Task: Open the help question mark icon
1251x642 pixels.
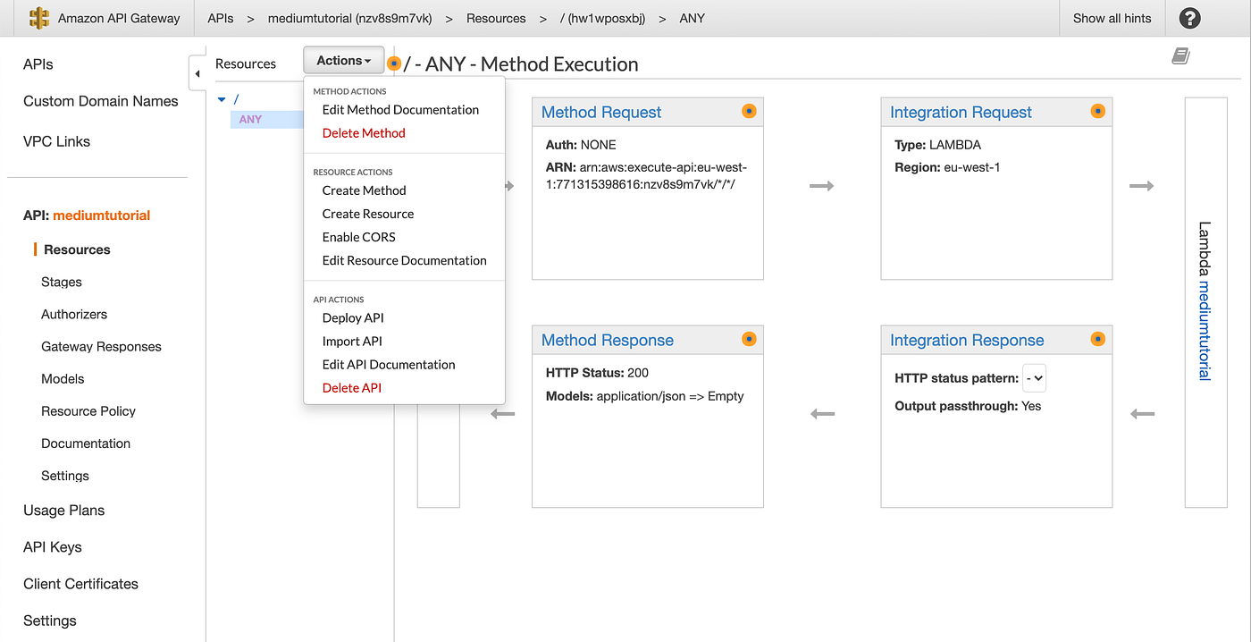Action: pos(1189,18)
